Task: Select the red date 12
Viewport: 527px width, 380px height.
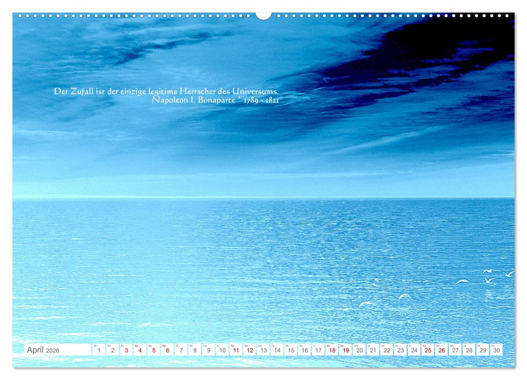Action: pos(250,350)
